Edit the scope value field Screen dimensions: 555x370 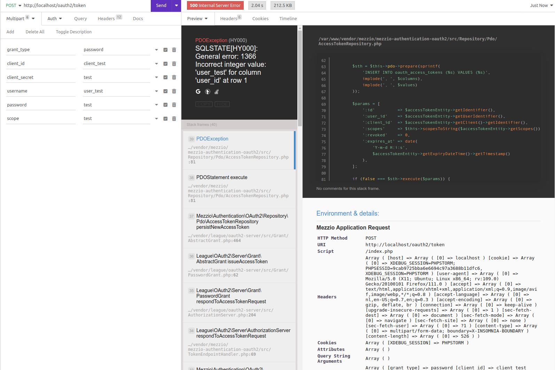116,119
